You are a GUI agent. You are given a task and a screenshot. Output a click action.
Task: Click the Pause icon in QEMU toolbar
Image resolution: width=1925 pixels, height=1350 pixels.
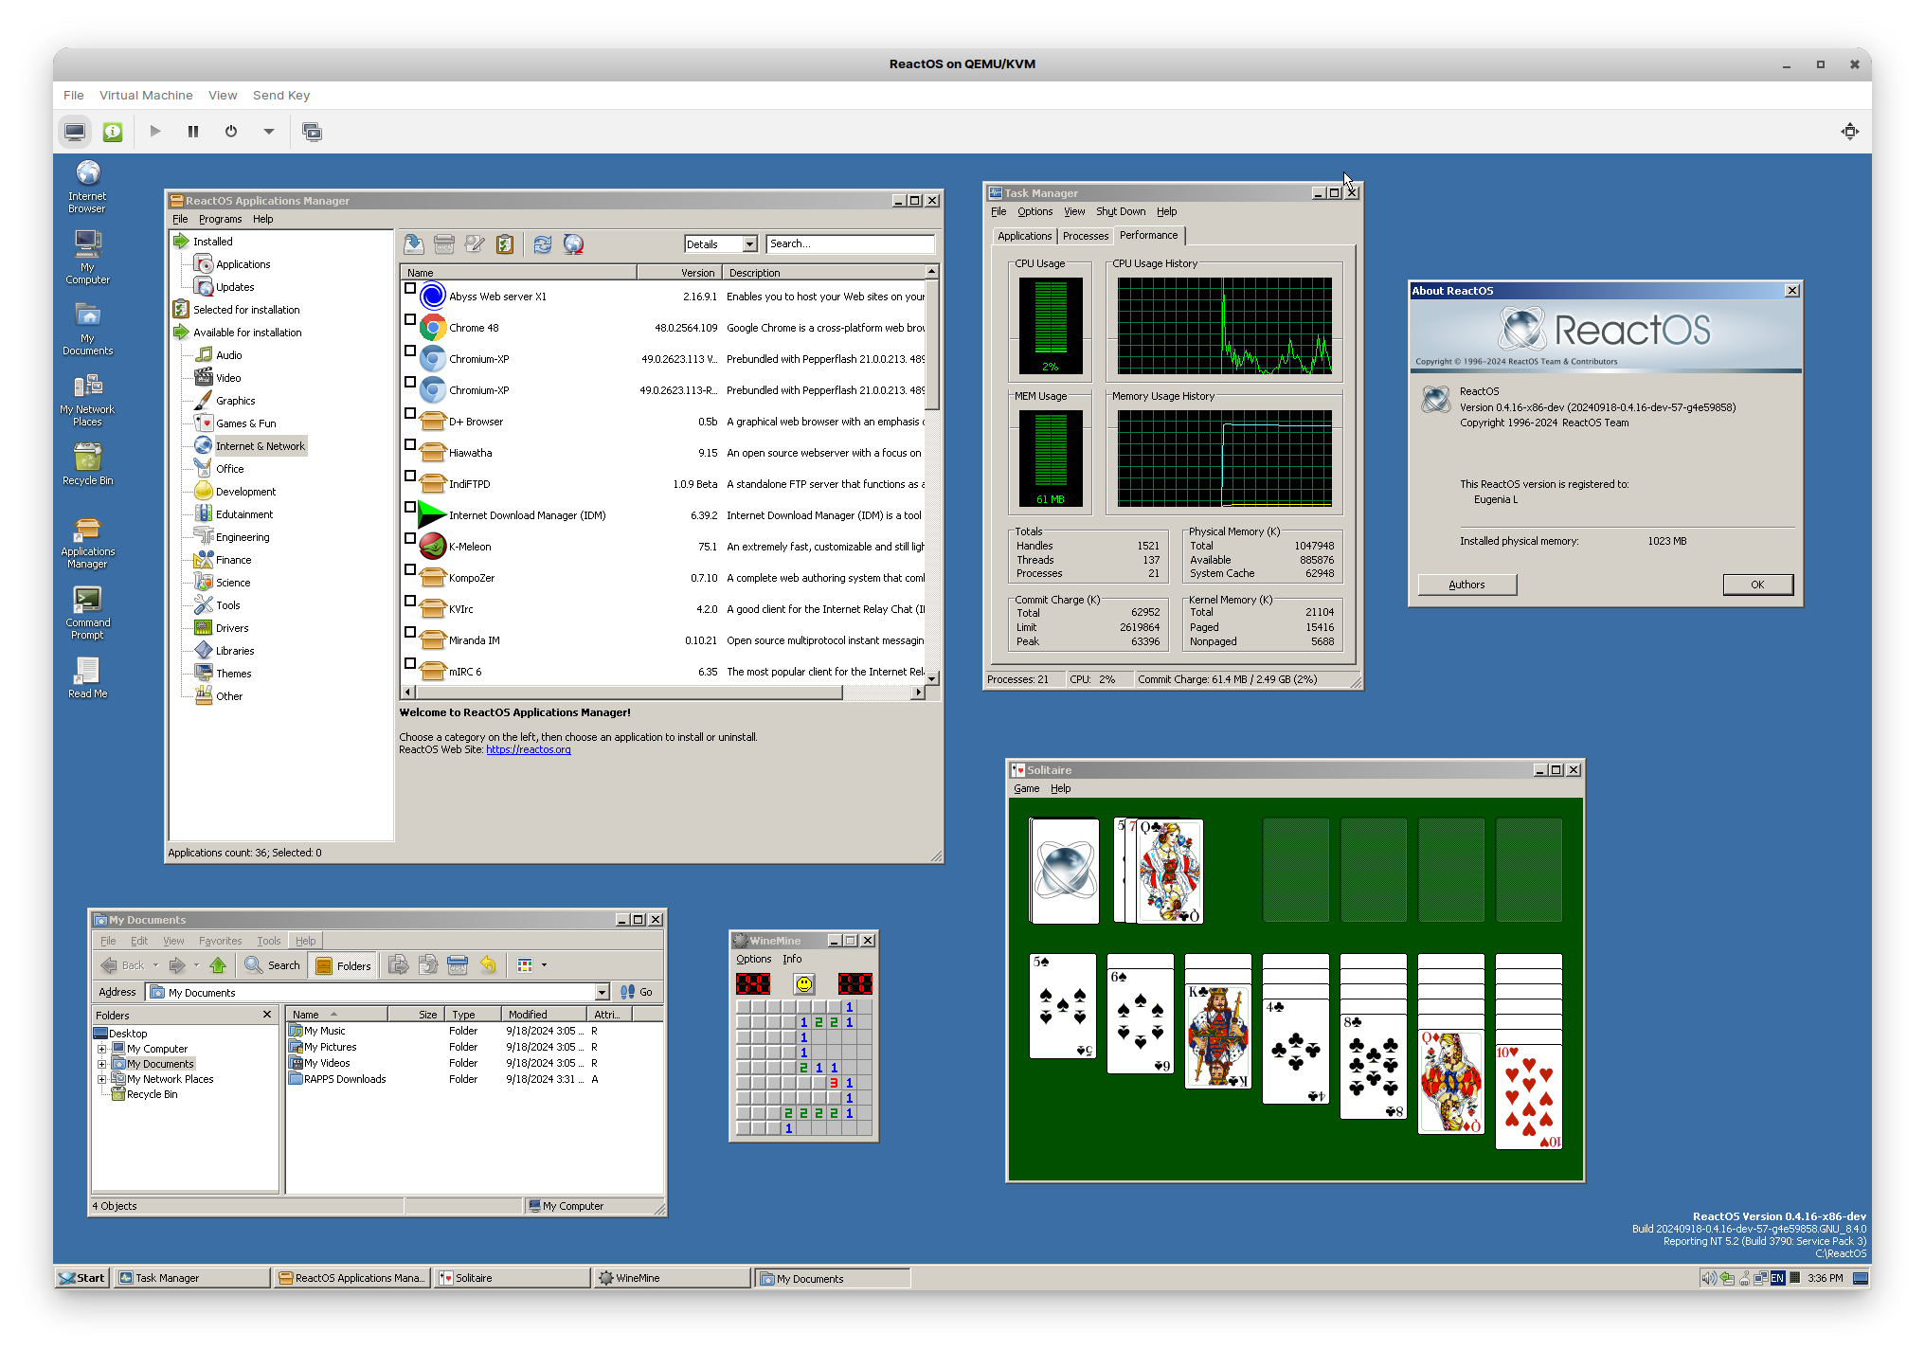[x=193, y=132]
